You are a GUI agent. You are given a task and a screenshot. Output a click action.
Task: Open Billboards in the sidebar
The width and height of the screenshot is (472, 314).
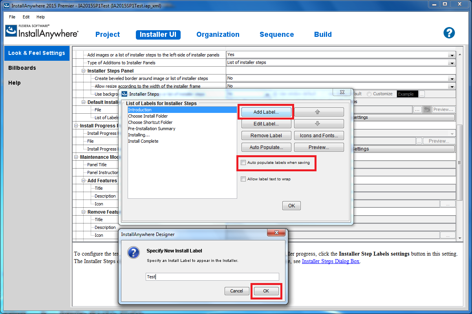click(22, 68)
